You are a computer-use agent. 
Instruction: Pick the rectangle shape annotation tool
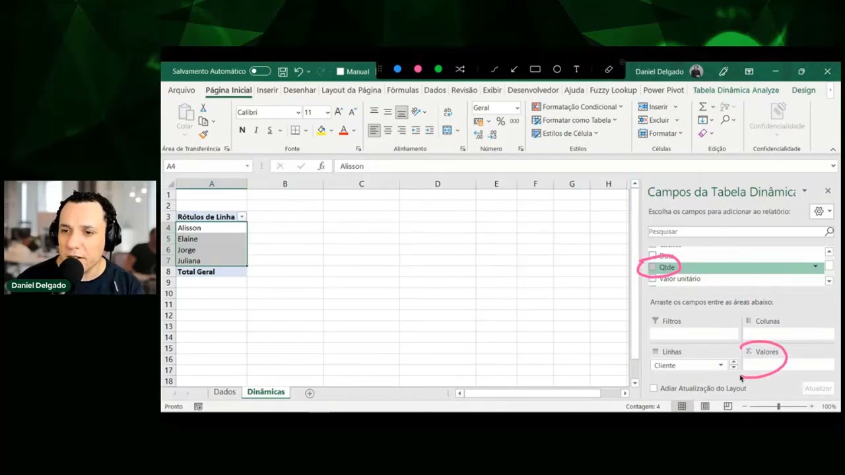[535, 69]
